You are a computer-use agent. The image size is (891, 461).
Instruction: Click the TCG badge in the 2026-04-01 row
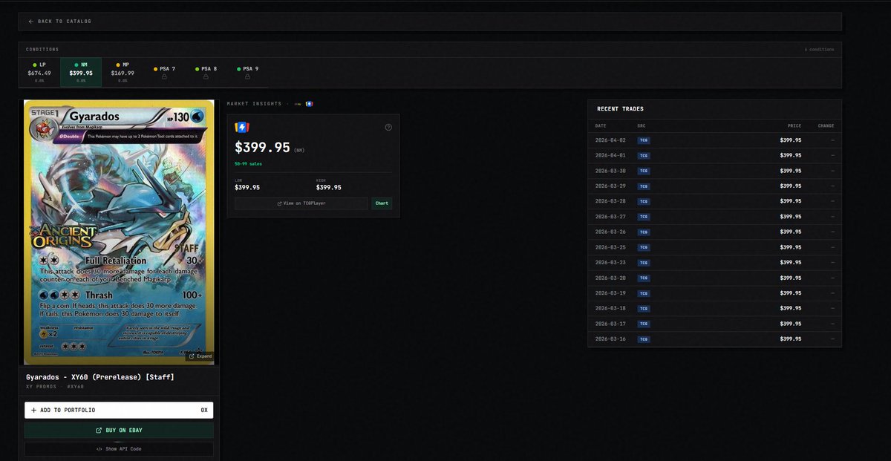pos(644,155)
